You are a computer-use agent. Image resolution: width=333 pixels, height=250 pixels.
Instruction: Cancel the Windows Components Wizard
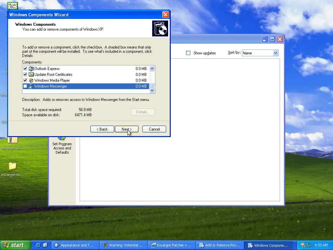pos(154,129)
